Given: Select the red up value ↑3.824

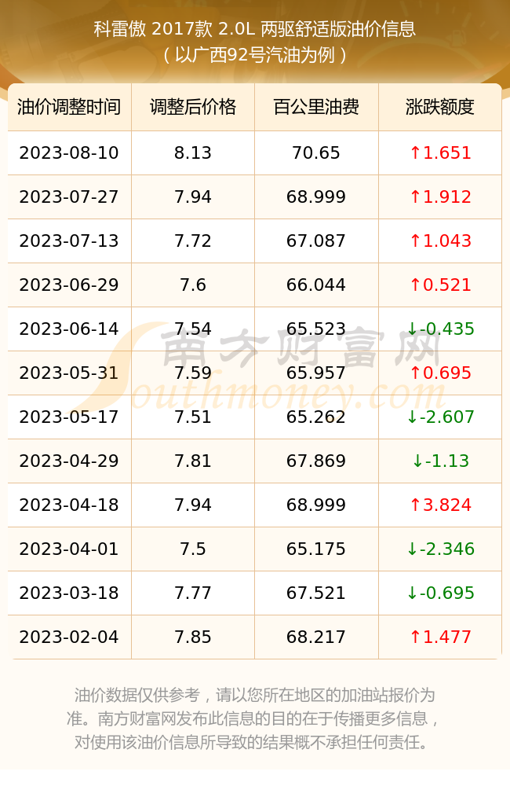Looking at the screenshot, I should [x=440, y=505].
